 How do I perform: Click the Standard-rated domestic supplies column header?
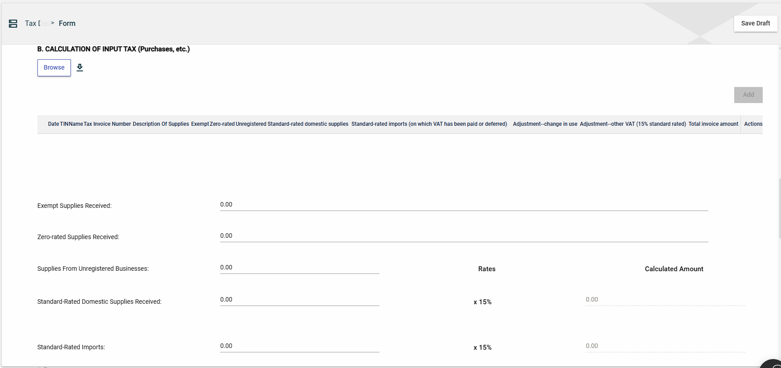point(308,124)
